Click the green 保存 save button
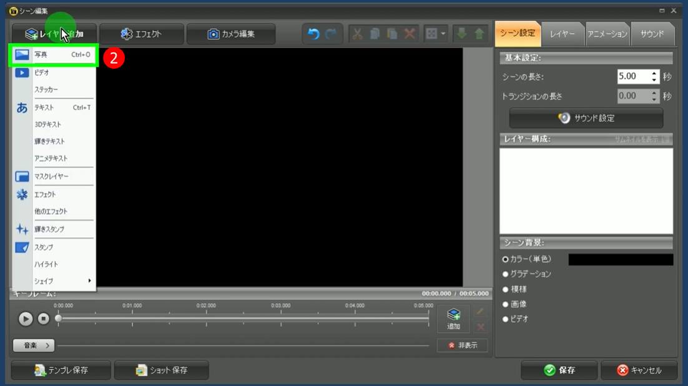The width and height of the screenshot is (688, 386). tap(559, 370)
